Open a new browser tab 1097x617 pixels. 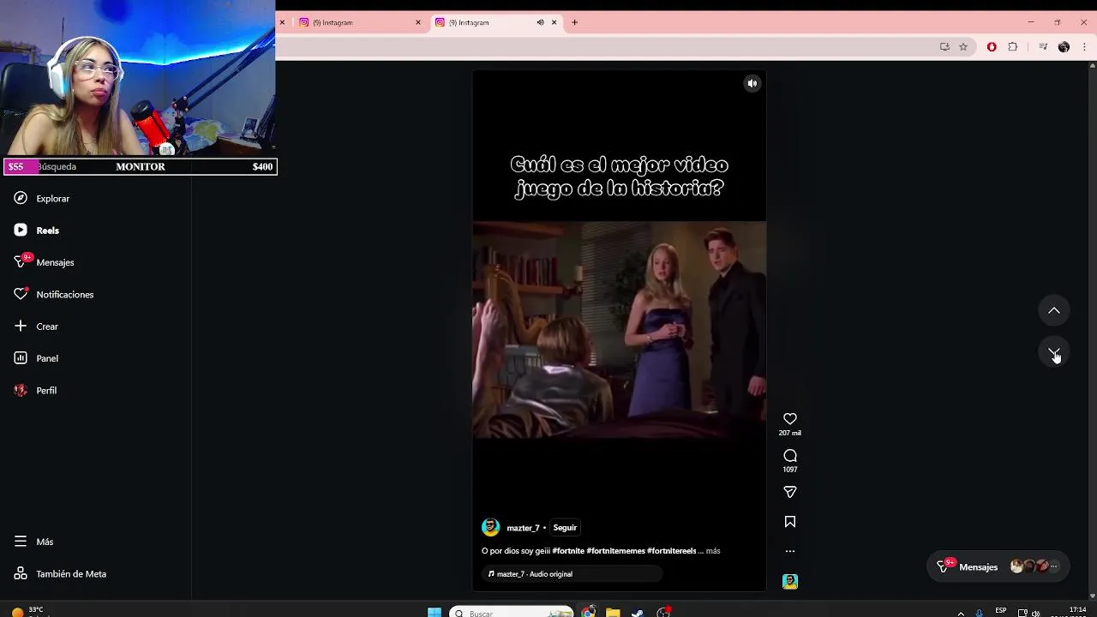click(575, 22)
